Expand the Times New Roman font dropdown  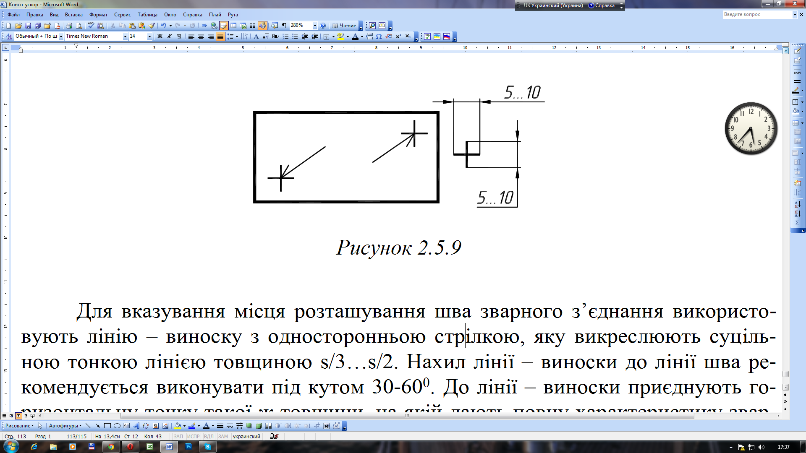click(x=125, y=36)
